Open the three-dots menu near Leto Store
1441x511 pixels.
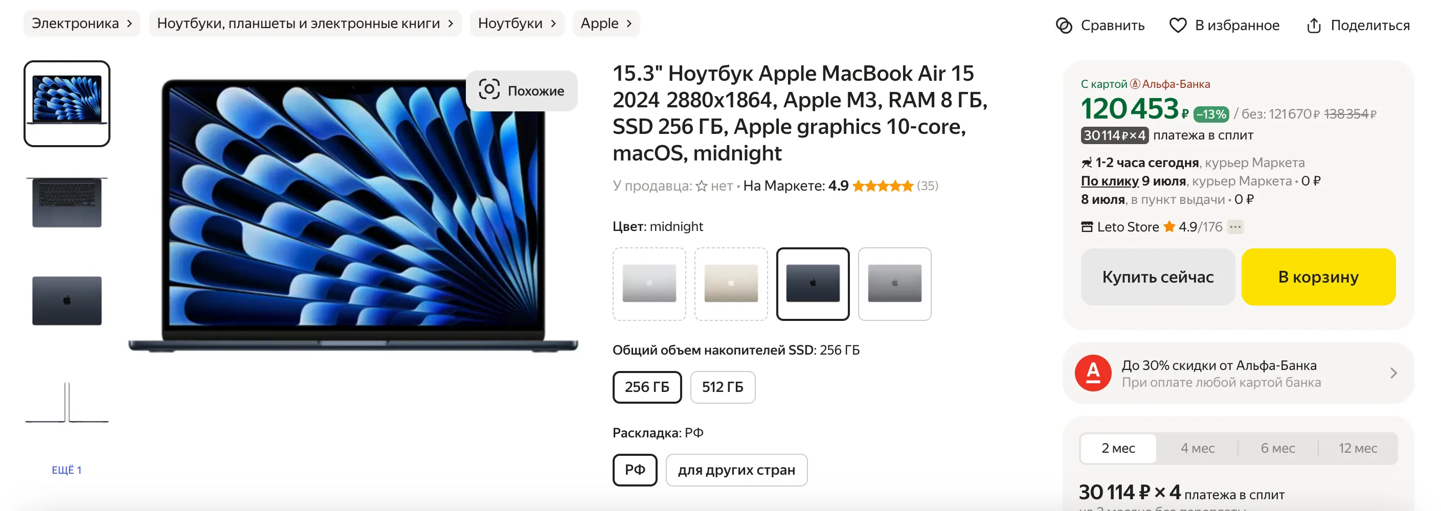tap(1235, 226)
